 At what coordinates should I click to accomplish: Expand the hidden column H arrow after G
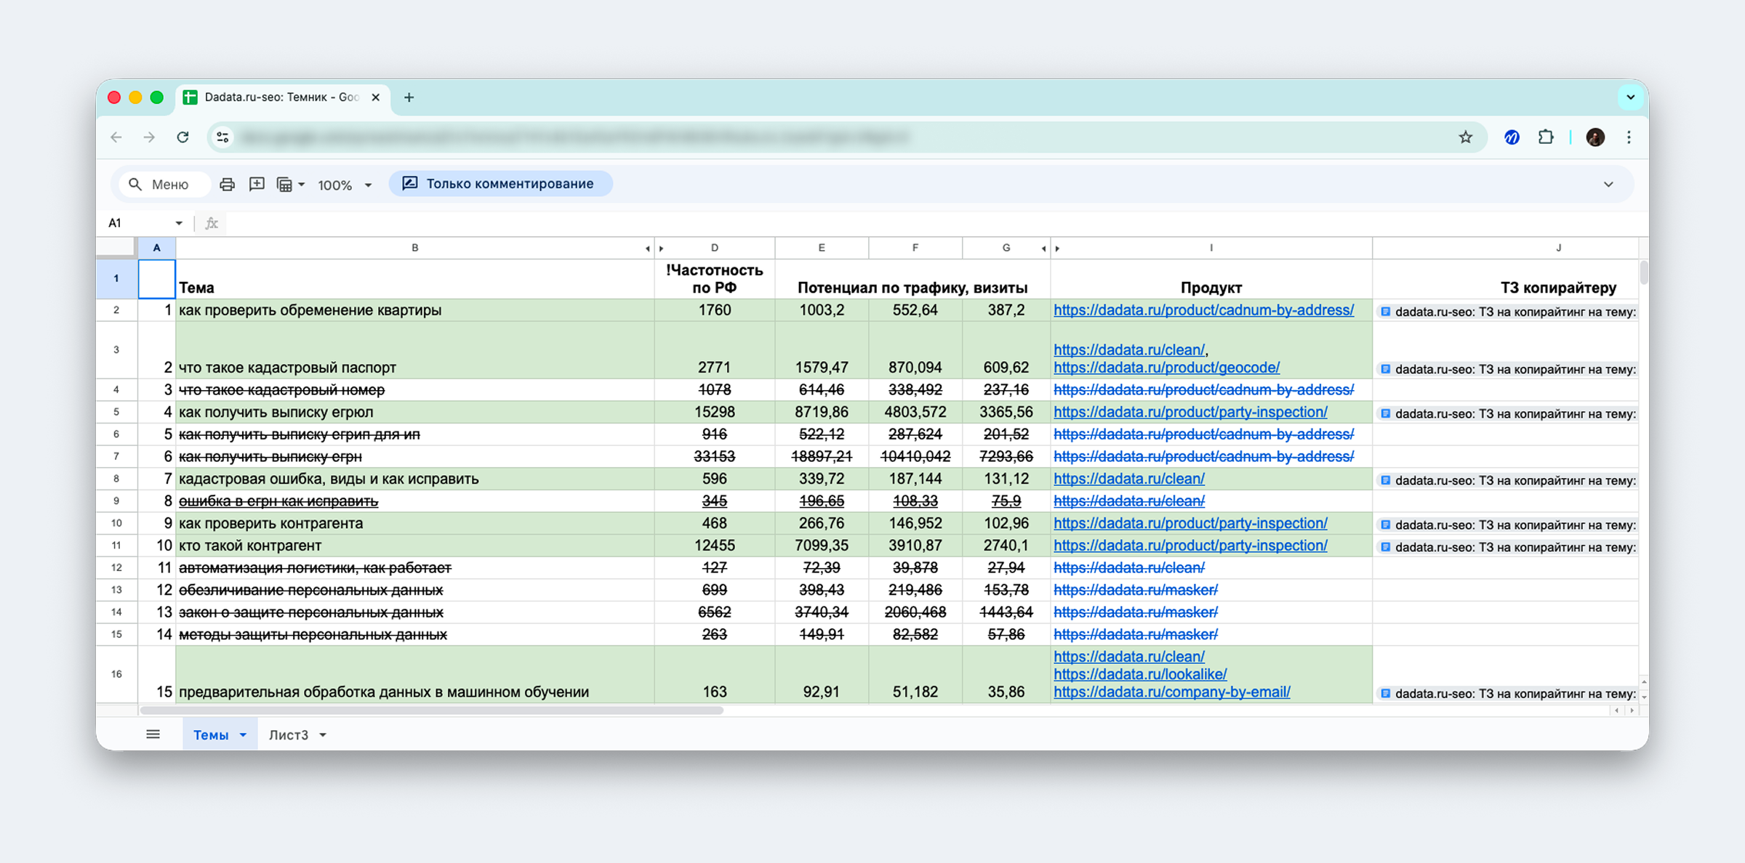point(1043,248)
